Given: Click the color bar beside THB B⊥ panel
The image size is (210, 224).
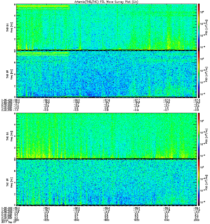Looking at the screenshot, I should [199, 27].
